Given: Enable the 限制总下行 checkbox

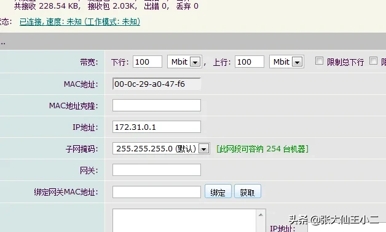Looking at the screenshot, I should point(319,61).
